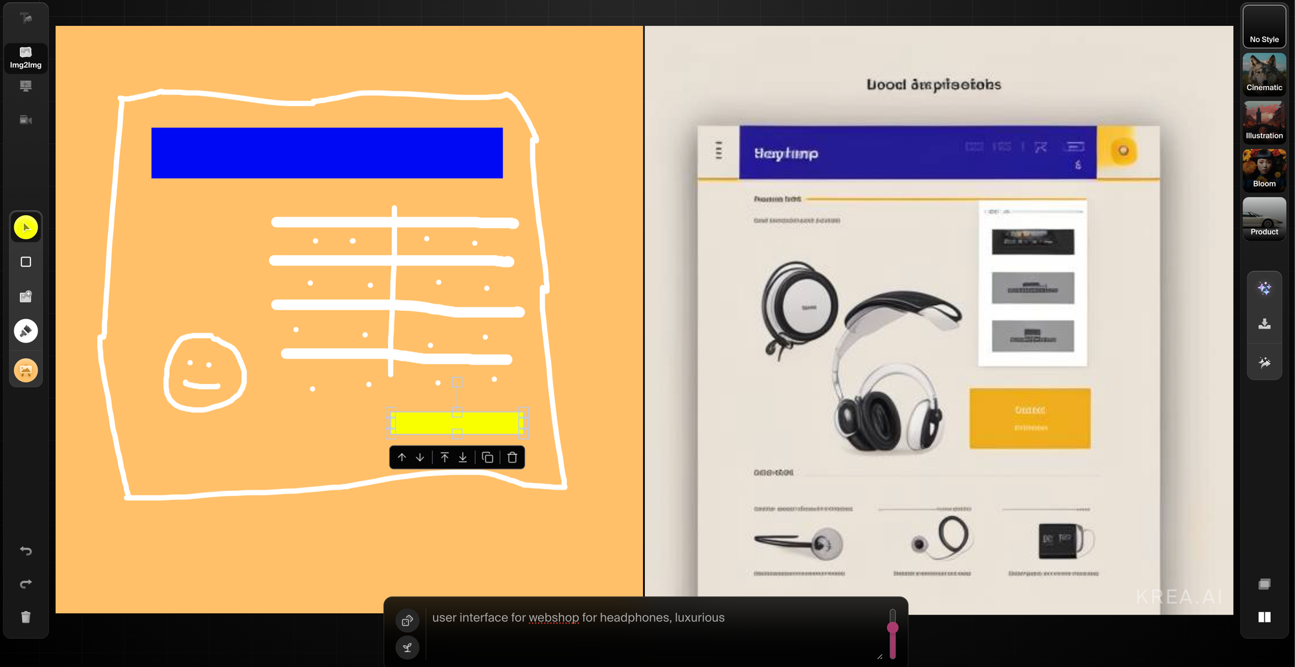Toggle the split view layout
Screen dimensions: 1295x667
coord(1264,617)
